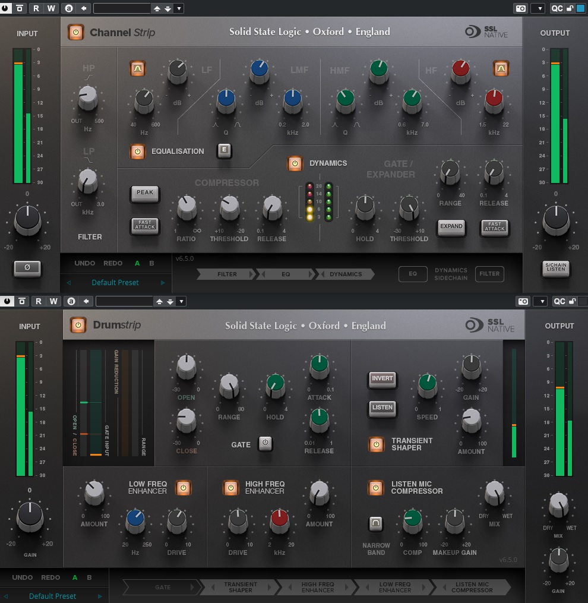
Task: Select B setting in Drumstrip
Action: [x=89, y=577]
